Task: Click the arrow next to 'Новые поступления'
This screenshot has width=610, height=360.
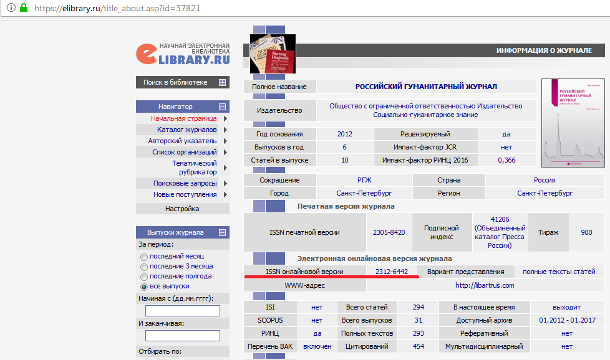Action: click(x=225, y=194)
